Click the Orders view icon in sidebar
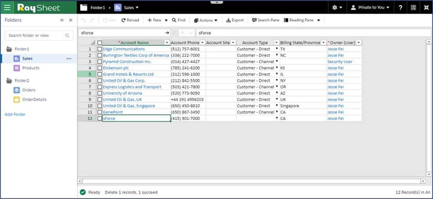This screenshot has width=433, height=199. pos(16,90)
